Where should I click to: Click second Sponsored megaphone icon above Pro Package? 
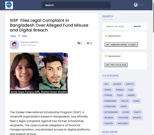coord(106,56)
